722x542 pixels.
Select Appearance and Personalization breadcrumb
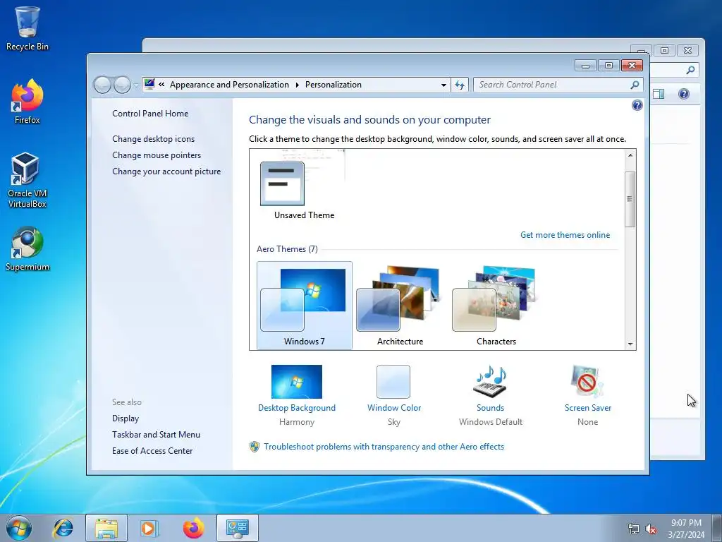click(229, 85)
